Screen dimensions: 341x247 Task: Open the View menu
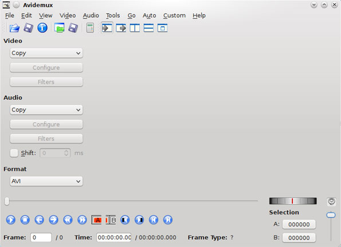tap(46, 15)
